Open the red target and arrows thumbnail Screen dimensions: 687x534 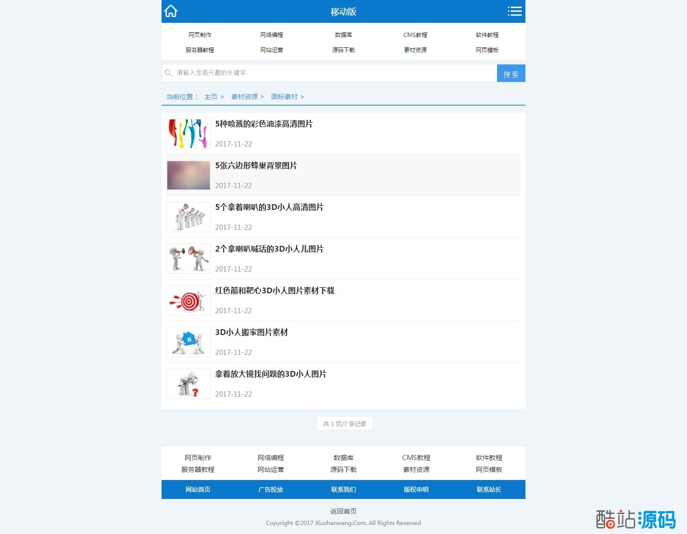pyautogui.click(x=189, y=300)
